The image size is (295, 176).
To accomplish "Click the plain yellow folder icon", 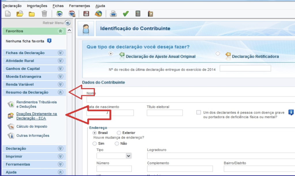I will coord(32,14).
